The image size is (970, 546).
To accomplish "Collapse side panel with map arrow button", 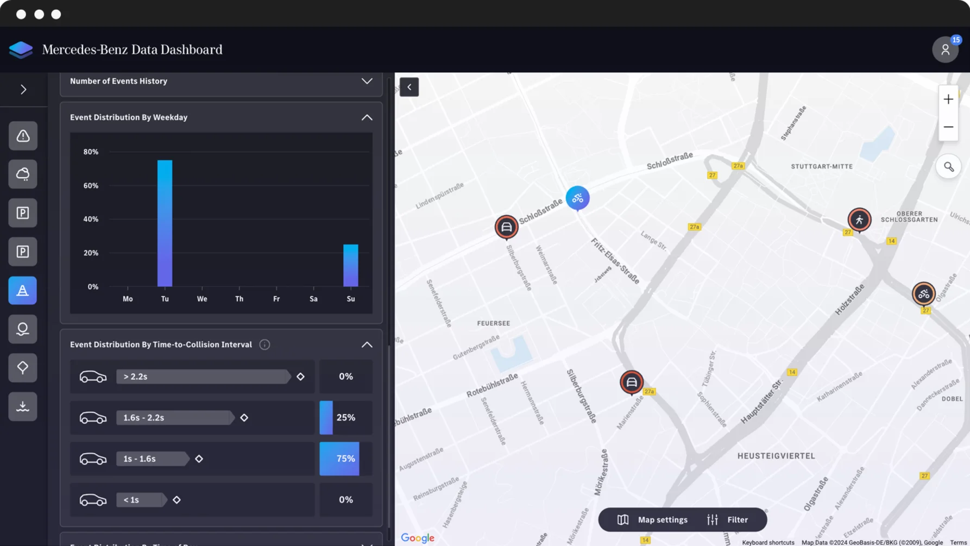I will [409, 87].
